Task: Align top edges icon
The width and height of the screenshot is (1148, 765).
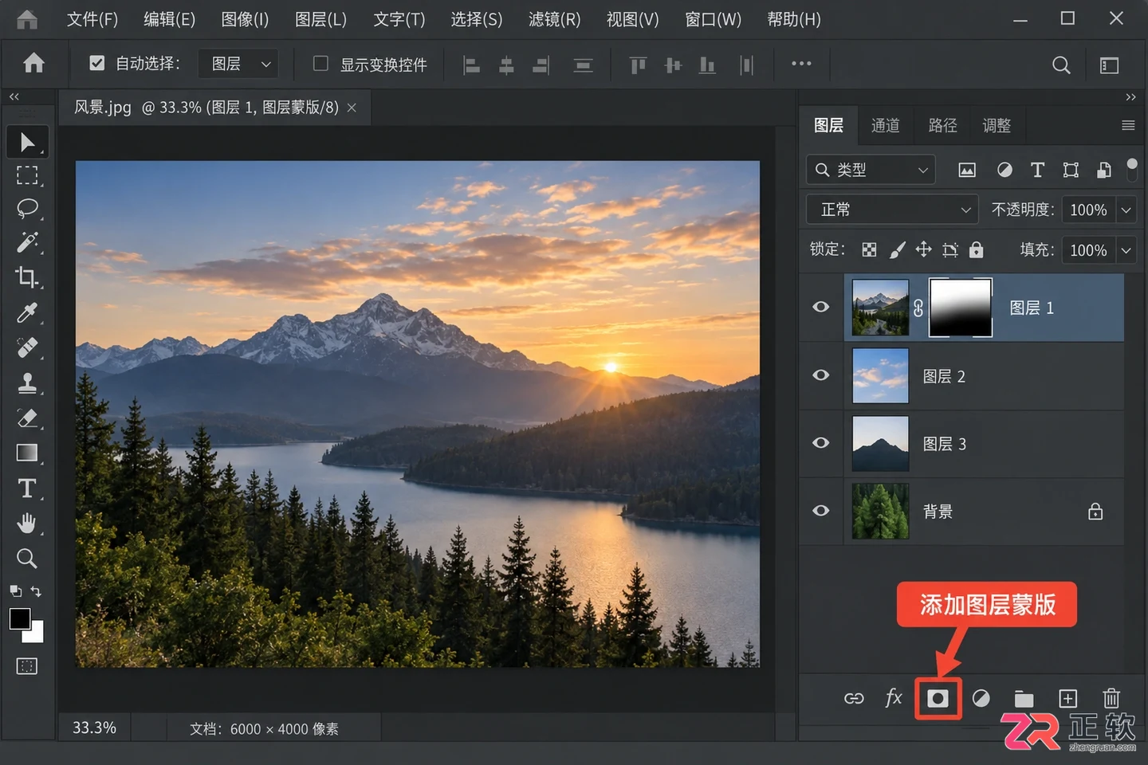Action: pyautogui.click(x=638, y=65)
